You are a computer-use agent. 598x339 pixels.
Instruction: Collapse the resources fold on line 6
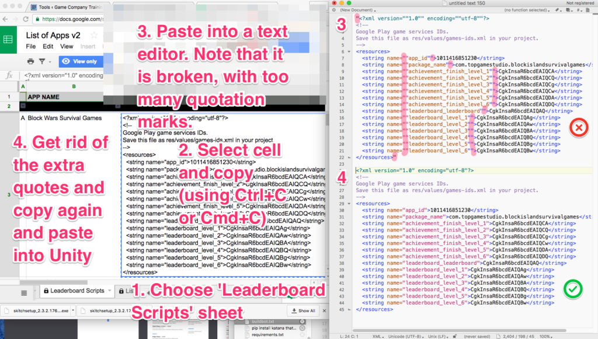click(349, 51)
